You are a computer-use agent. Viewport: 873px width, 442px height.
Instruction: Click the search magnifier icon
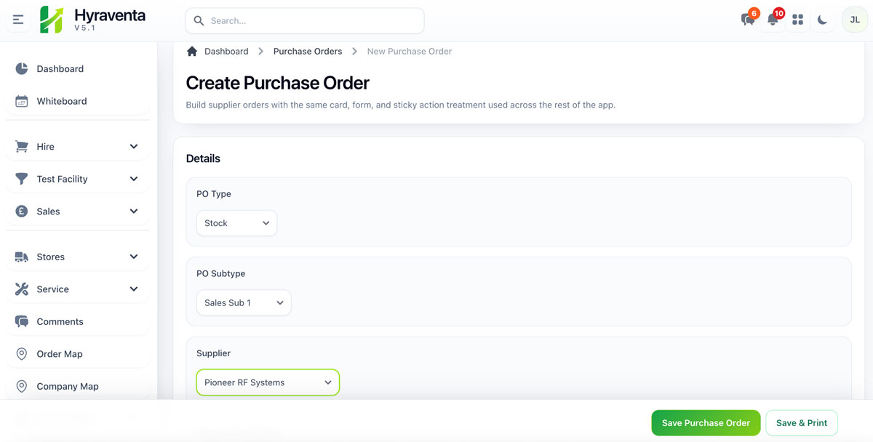199,21
